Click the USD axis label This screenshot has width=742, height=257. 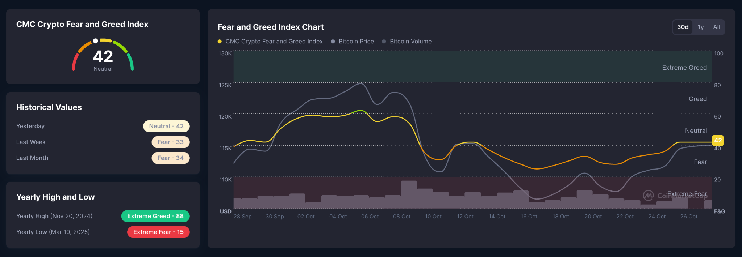[x=226, y=211]
